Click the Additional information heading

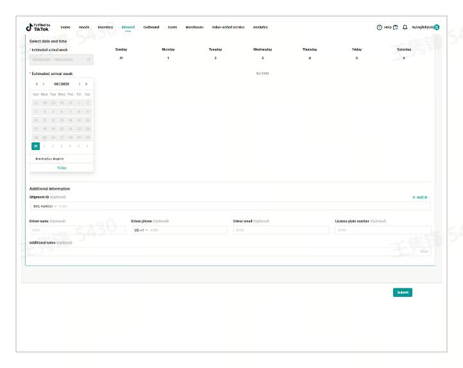pos(49,189)
